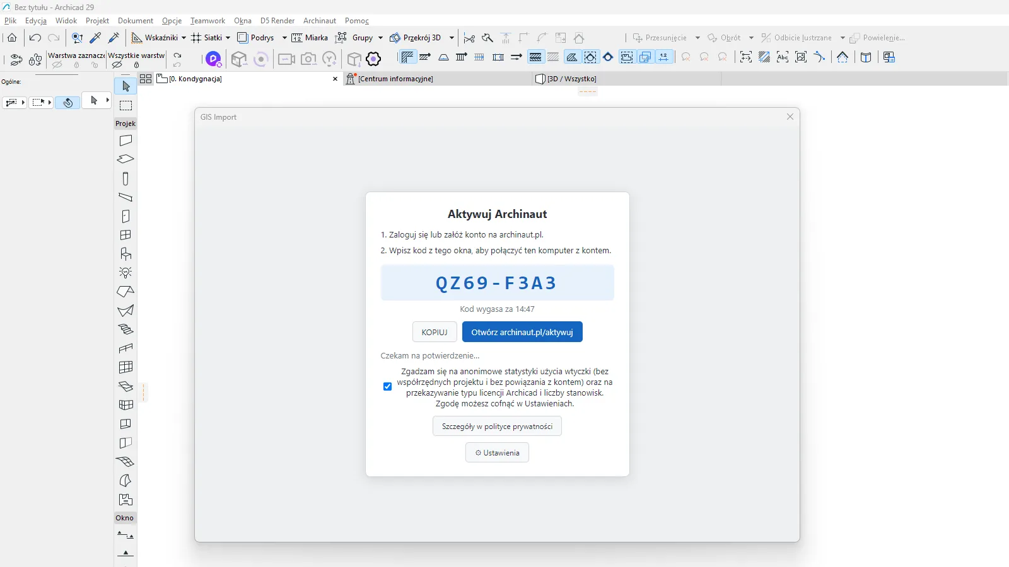
Task: Select the chair Object tool
Action: (125, 254)
